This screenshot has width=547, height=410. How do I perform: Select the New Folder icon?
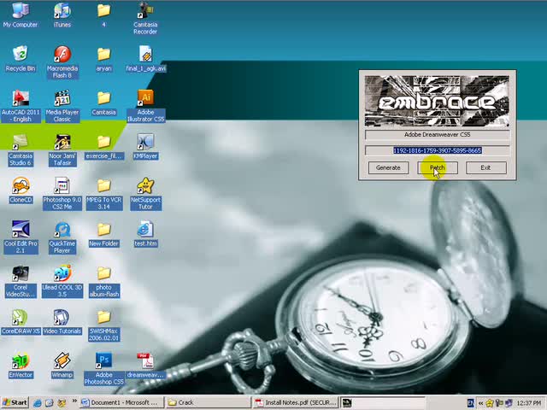click(103, 235)
